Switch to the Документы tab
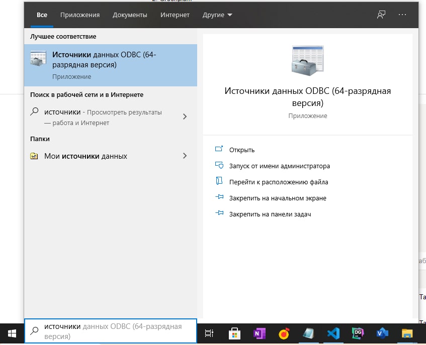The image size is (426, 345). [x=130, y=15]
